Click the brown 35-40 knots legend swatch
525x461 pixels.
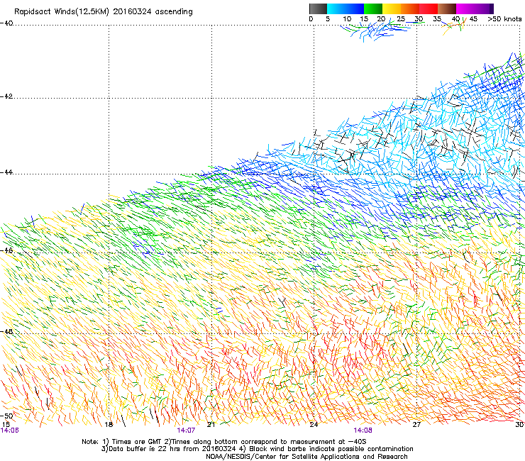447,9
